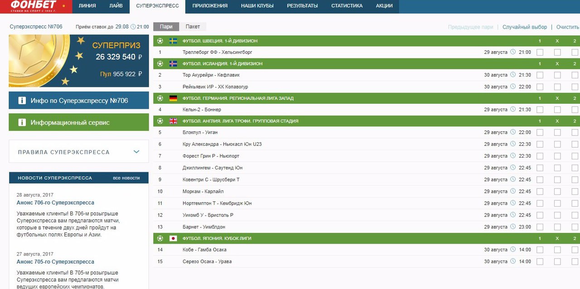This screenshot has width=580, height=289.
Task: Click the gold coin Superprize banner
Action: pyautogui.click(x=79, y=61)
